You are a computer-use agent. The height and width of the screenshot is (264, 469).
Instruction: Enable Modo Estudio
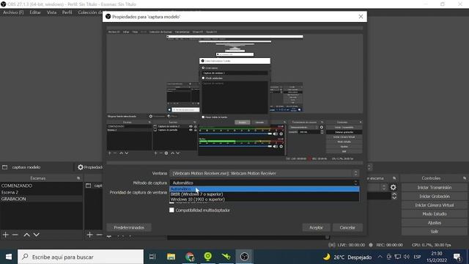coord(435,214)
